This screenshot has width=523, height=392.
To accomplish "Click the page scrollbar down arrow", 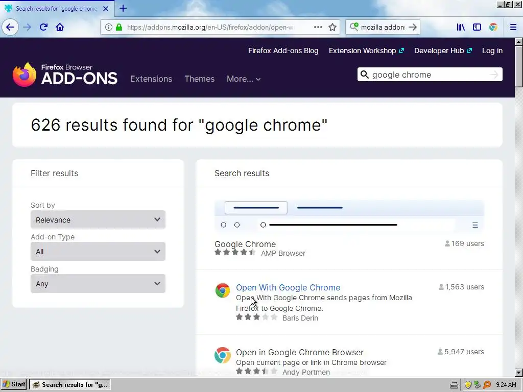I will 519,373.
